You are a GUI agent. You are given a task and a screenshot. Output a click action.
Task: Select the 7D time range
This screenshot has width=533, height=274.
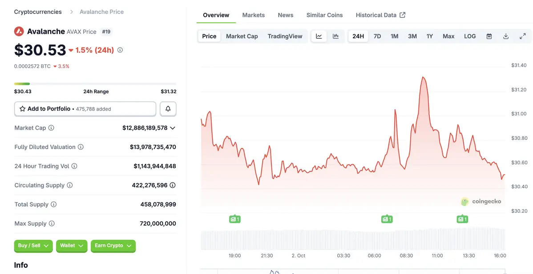click(377, 36)
